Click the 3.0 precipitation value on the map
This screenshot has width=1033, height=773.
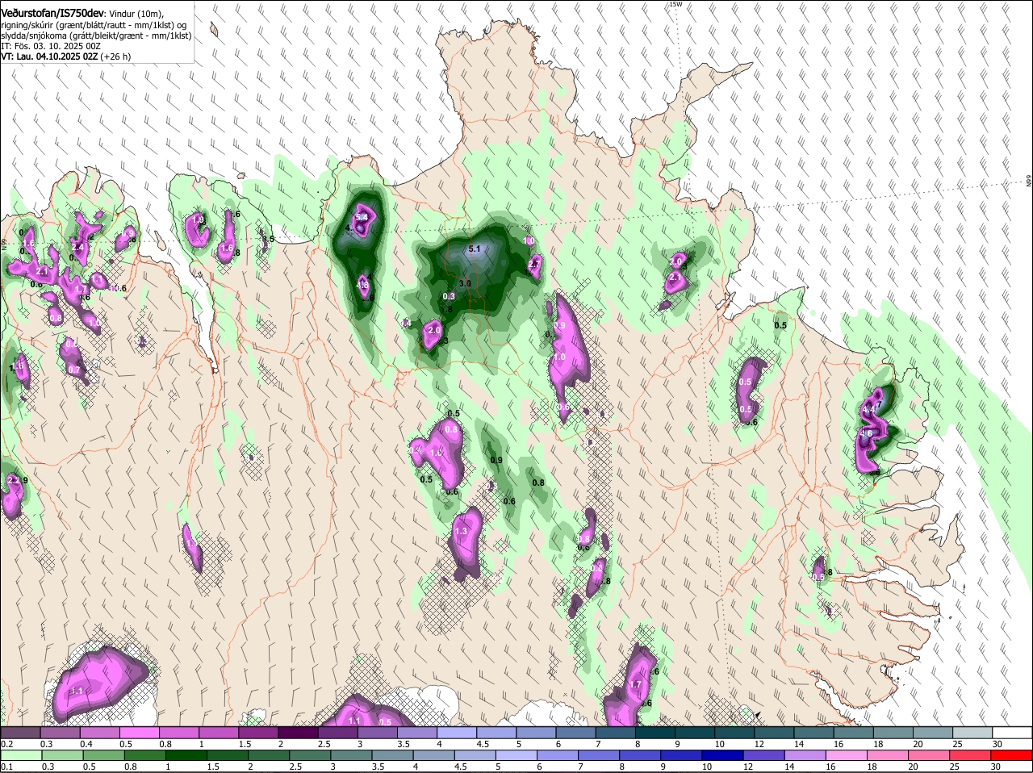tap(465, 283)
